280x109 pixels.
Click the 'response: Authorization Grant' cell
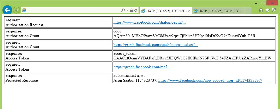click(x=58, y=34)
